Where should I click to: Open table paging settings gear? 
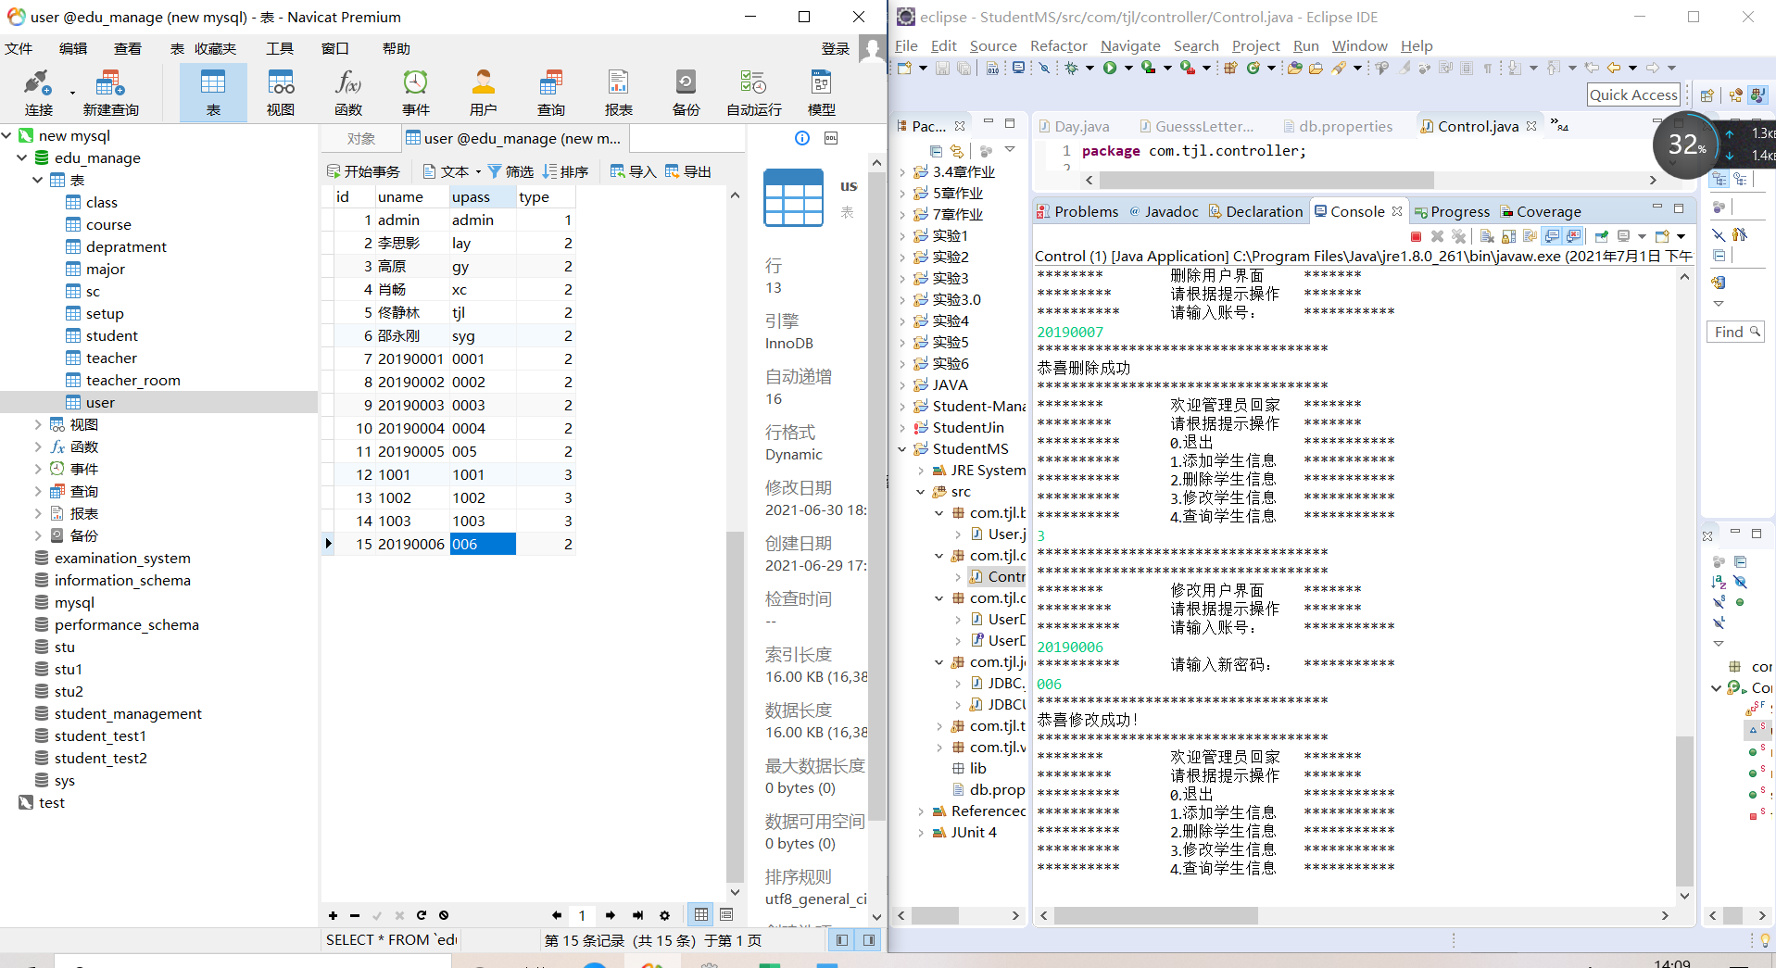[x=664, y=915]
